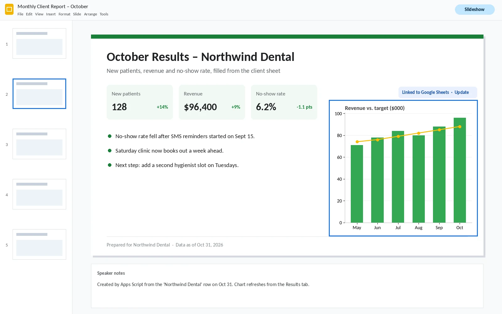This screenshot has height=314, width=502.
Task: Click the Oct bar in the chart
Action: [x=460, y=170]
